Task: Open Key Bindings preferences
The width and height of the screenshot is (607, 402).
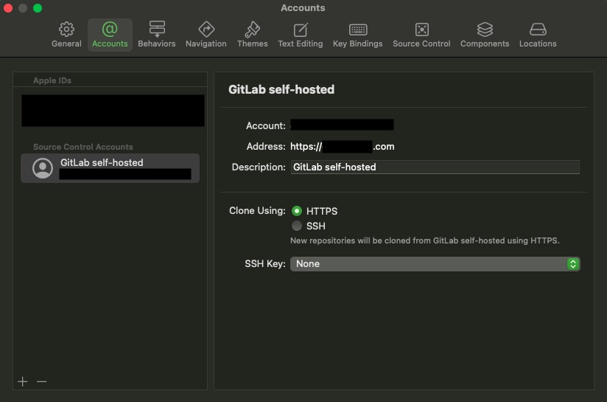Action: [x=357, y=34]
